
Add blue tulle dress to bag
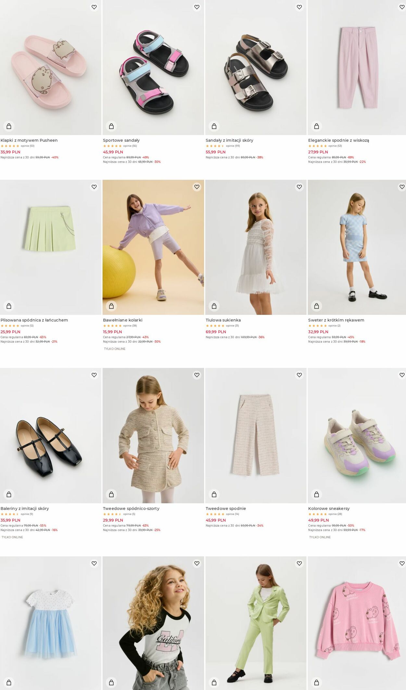[x=9, y=682]
